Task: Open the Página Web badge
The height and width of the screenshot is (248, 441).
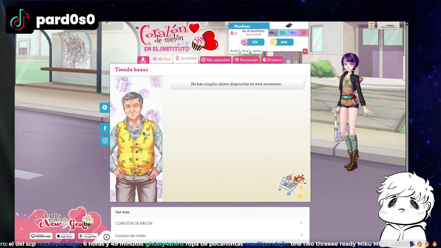Action: (x=41, y=236)
